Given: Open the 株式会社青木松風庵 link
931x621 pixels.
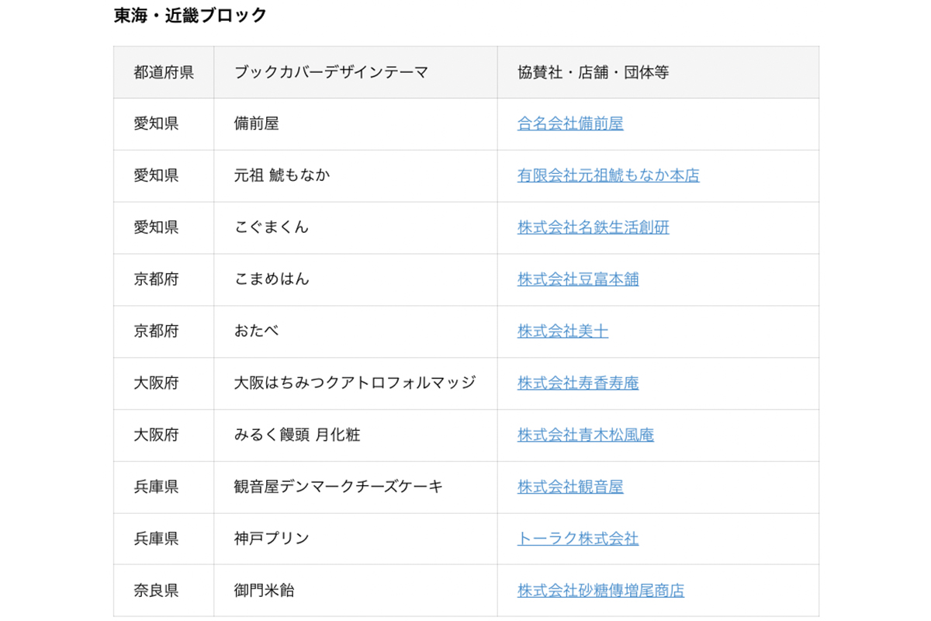Looking at the screenshot, I should [x=586, y=435].
